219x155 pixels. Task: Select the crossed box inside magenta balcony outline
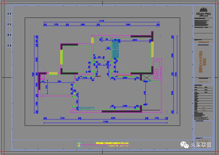coord(157,73)
